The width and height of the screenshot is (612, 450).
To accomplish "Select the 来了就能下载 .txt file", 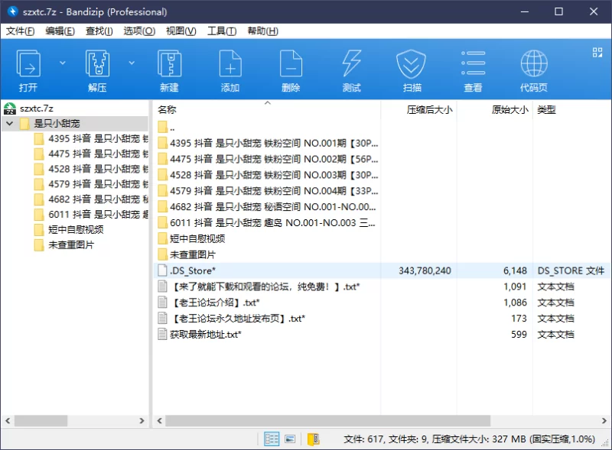I will pos(381,287).
